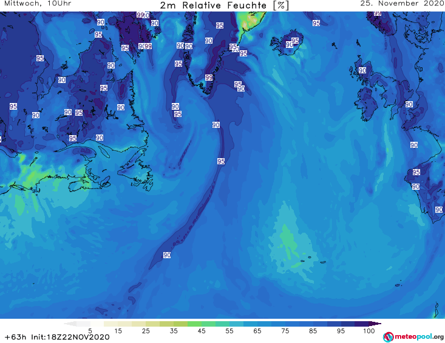This screenshot has height=343, width=445.
Task: Click the 'Mittwoch, 10Uhr' time label
Action: pos(38,4)
